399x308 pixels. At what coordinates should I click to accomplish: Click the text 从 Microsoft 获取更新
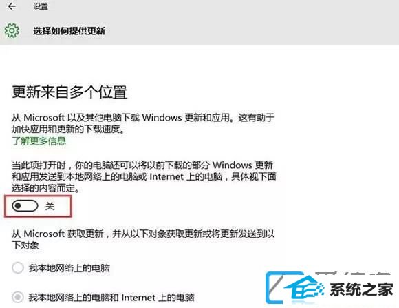[58, 234]
